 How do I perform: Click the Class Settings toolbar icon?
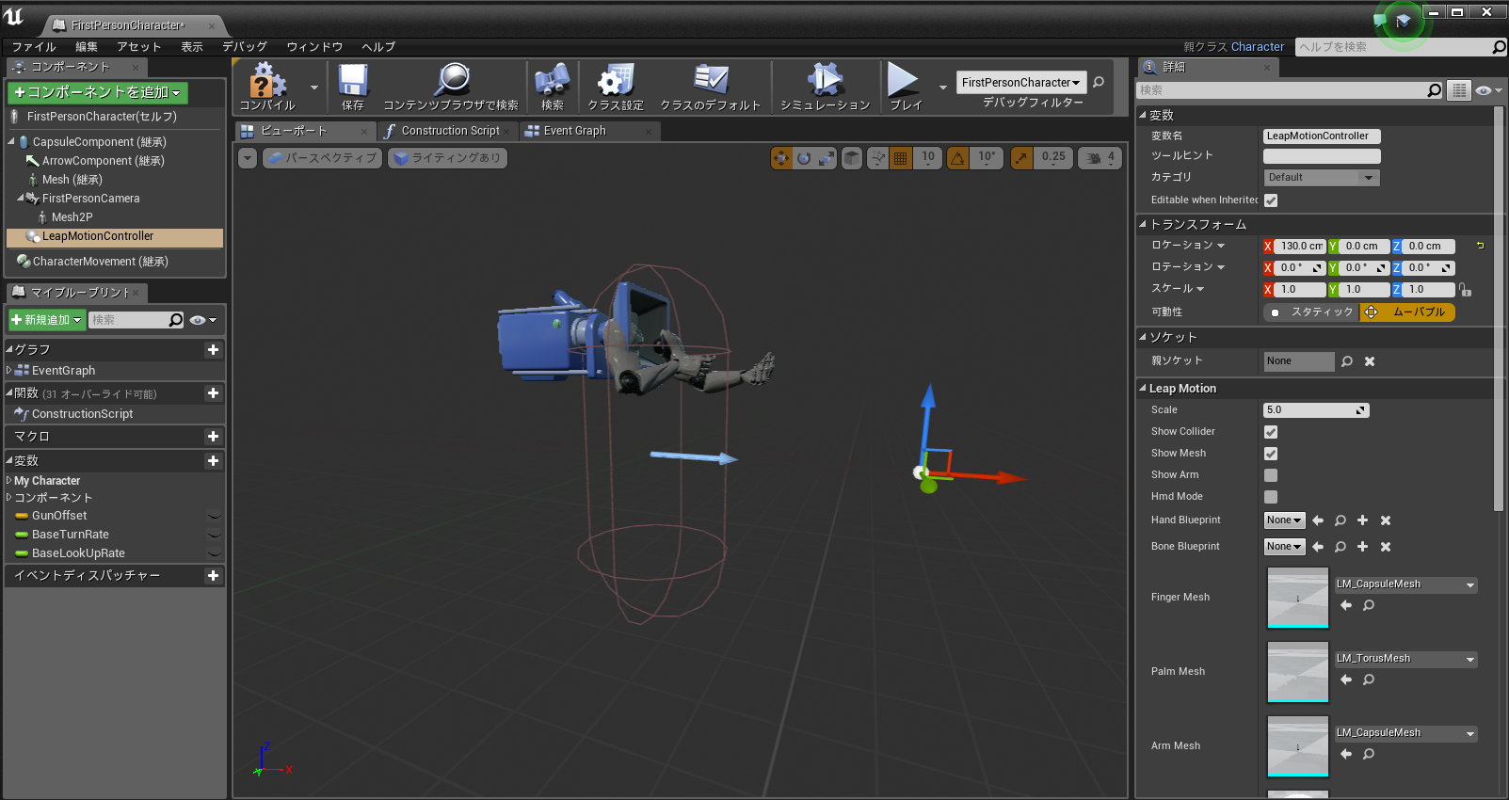pos(616,85)
